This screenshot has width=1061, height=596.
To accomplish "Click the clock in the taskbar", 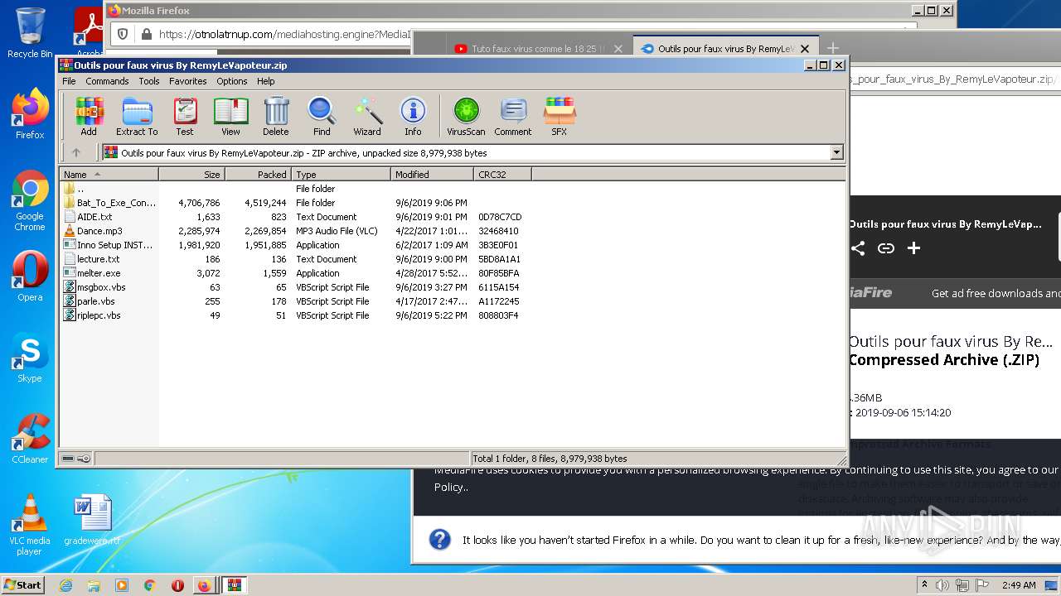I will click(1019, 585).
